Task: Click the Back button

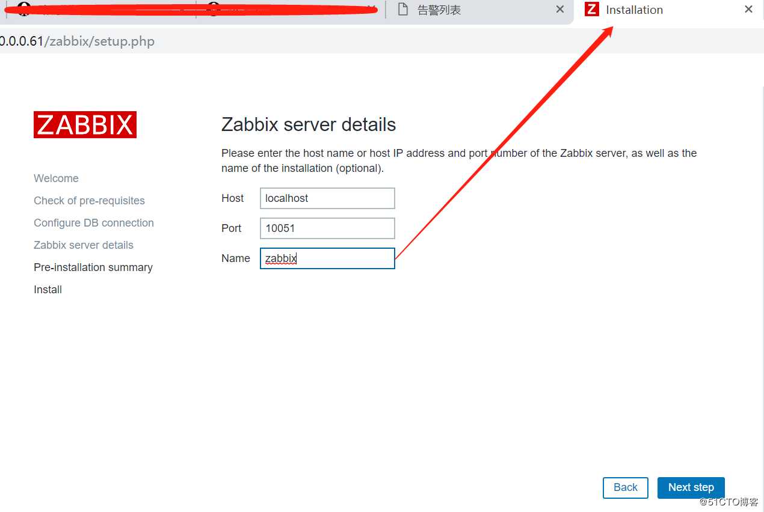Action: [625, 487]
